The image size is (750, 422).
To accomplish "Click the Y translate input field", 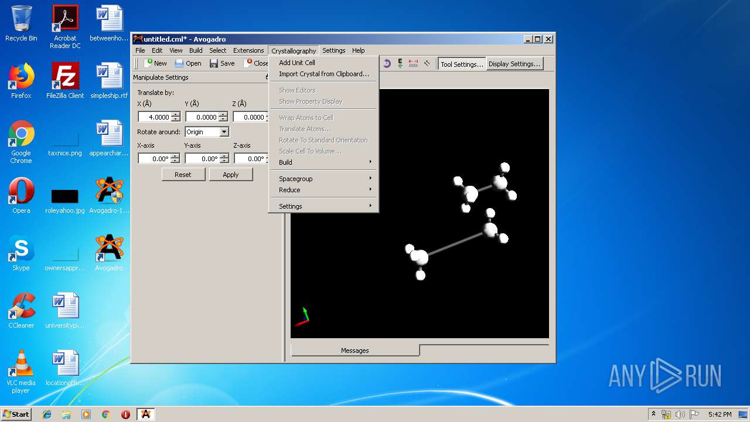I will (x=202, y=117).
